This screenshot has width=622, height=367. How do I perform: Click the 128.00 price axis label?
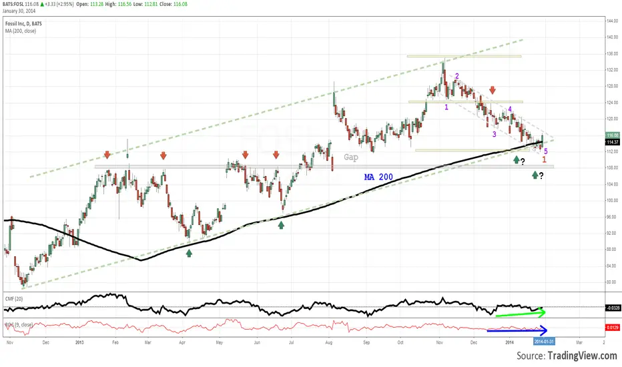click(x=612, y=86)
